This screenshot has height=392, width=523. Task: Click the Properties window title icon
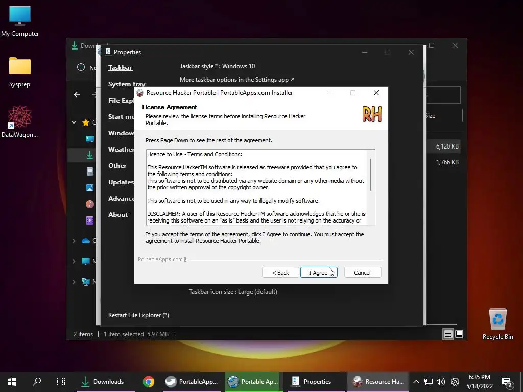pyautogui.click(x=108, y=52)
